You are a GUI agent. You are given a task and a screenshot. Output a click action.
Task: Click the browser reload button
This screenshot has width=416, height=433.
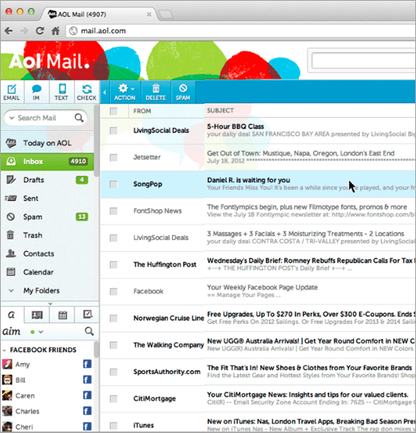click(x=40, y=31)
